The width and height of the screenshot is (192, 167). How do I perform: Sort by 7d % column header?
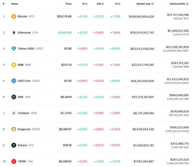[118, 4]
